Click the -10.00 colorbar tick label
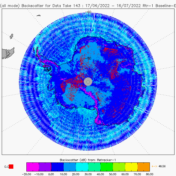Viewport: 176px width, 176px height. point(39,174)
